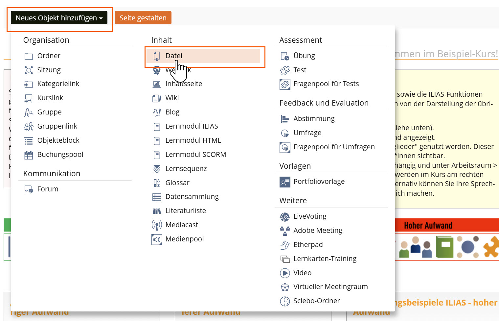Select the Ordner folder icon

pos(29,56)
